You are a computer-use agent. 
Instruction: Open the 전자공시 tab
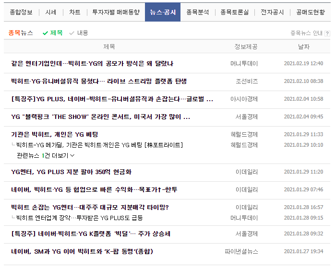(272, 12)
